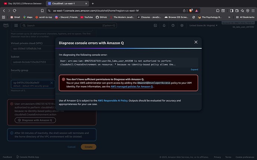257x160 pixels.
Task: Open The Psychology bookmark
Action: [210, 17]
